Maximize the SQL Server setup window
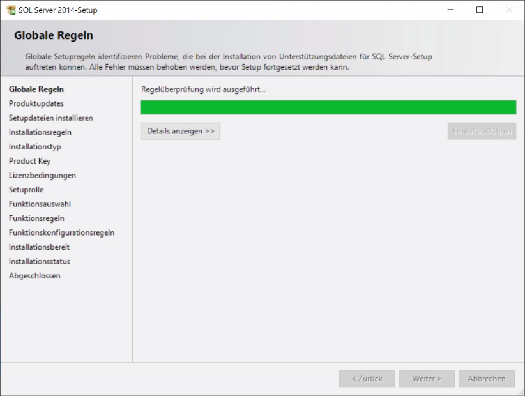Viewport: 525px width, 396px height. click(480, 10)
